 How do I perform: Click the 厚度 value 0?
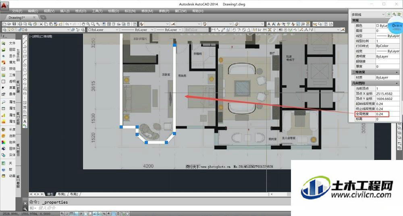pos(388,66)
